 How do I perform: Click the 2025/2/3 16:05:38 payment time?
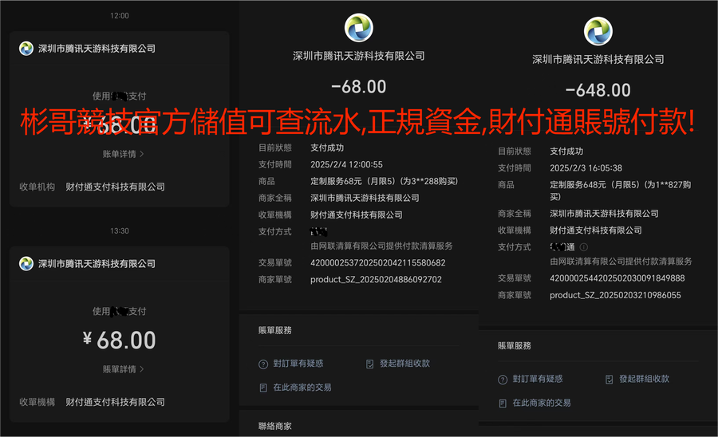586,168
